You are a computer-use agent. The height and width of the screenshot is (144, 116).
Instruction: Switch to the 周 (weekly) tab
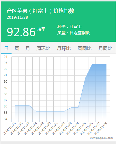[x=17, y=48]
